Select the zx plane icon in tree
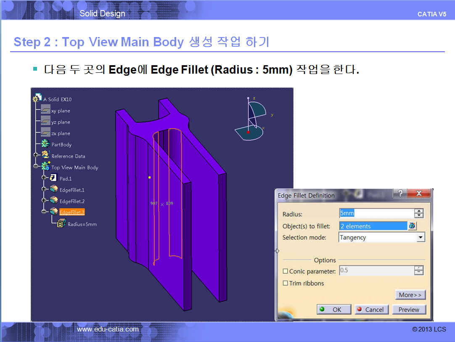 point(45,133)
